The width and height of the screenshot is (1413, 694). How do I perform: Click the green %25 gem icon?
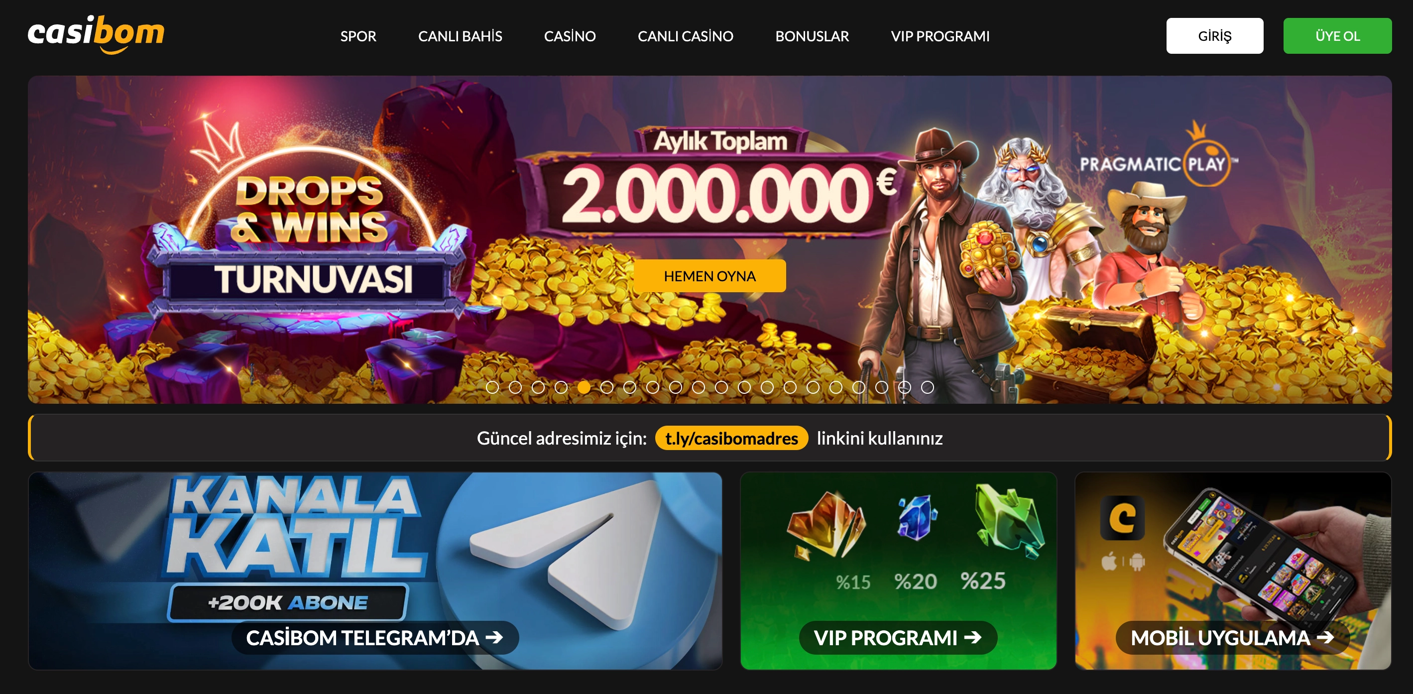tap(1008, 521)
